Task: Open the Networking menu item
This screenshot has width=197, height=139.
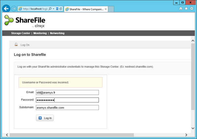Action: 57,33
